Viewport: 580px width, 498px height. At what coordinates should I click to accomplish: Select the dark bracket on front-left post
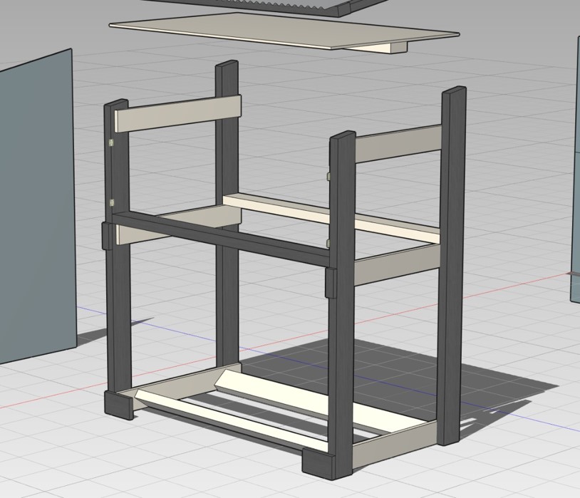click(106, 236)
